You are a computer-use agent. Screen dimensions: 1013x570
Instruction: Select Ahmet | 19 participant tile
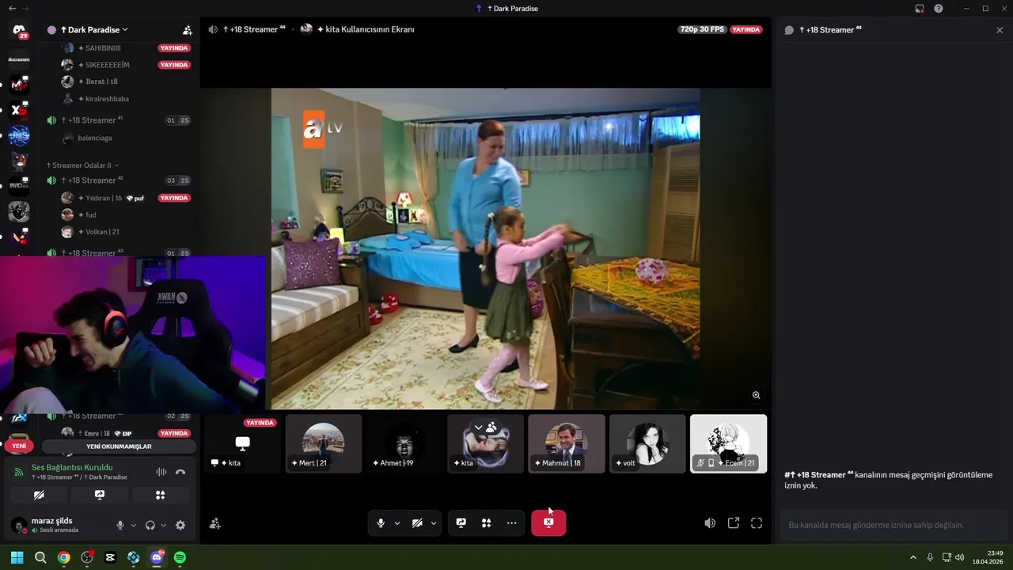[404, 444]
